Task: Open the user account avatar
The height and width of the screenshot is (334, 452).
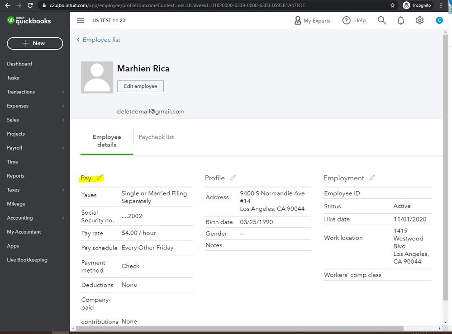Action: point(439,20)
